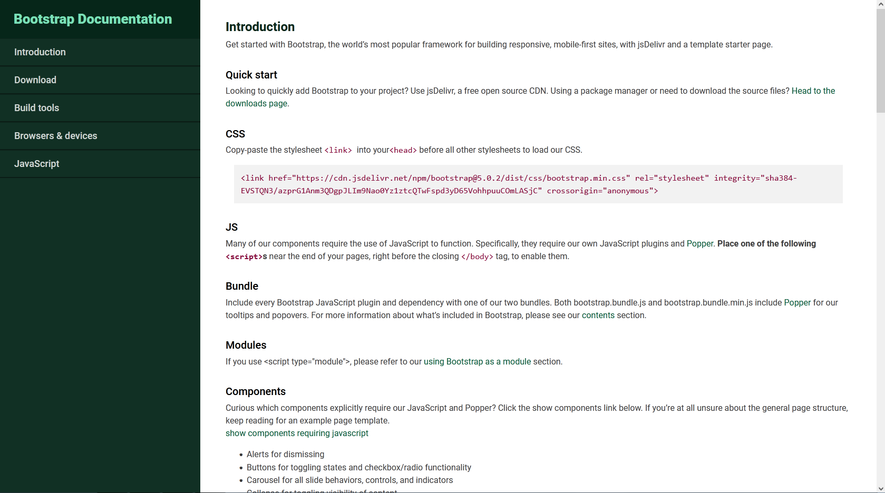Open the Popper link in the JS paragraph
The width and height of the screenshot is (885, 493).
[700, 243]
